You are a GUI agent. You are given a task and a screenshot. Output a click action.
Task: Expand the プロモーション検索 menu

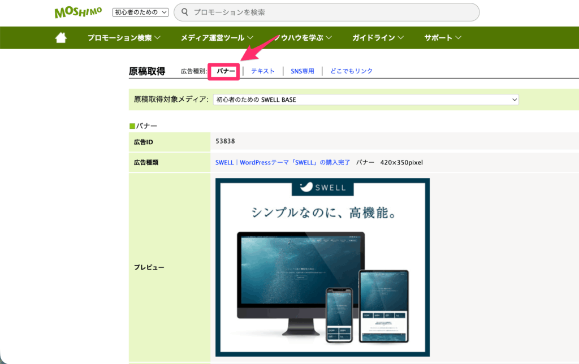[124, 38]
